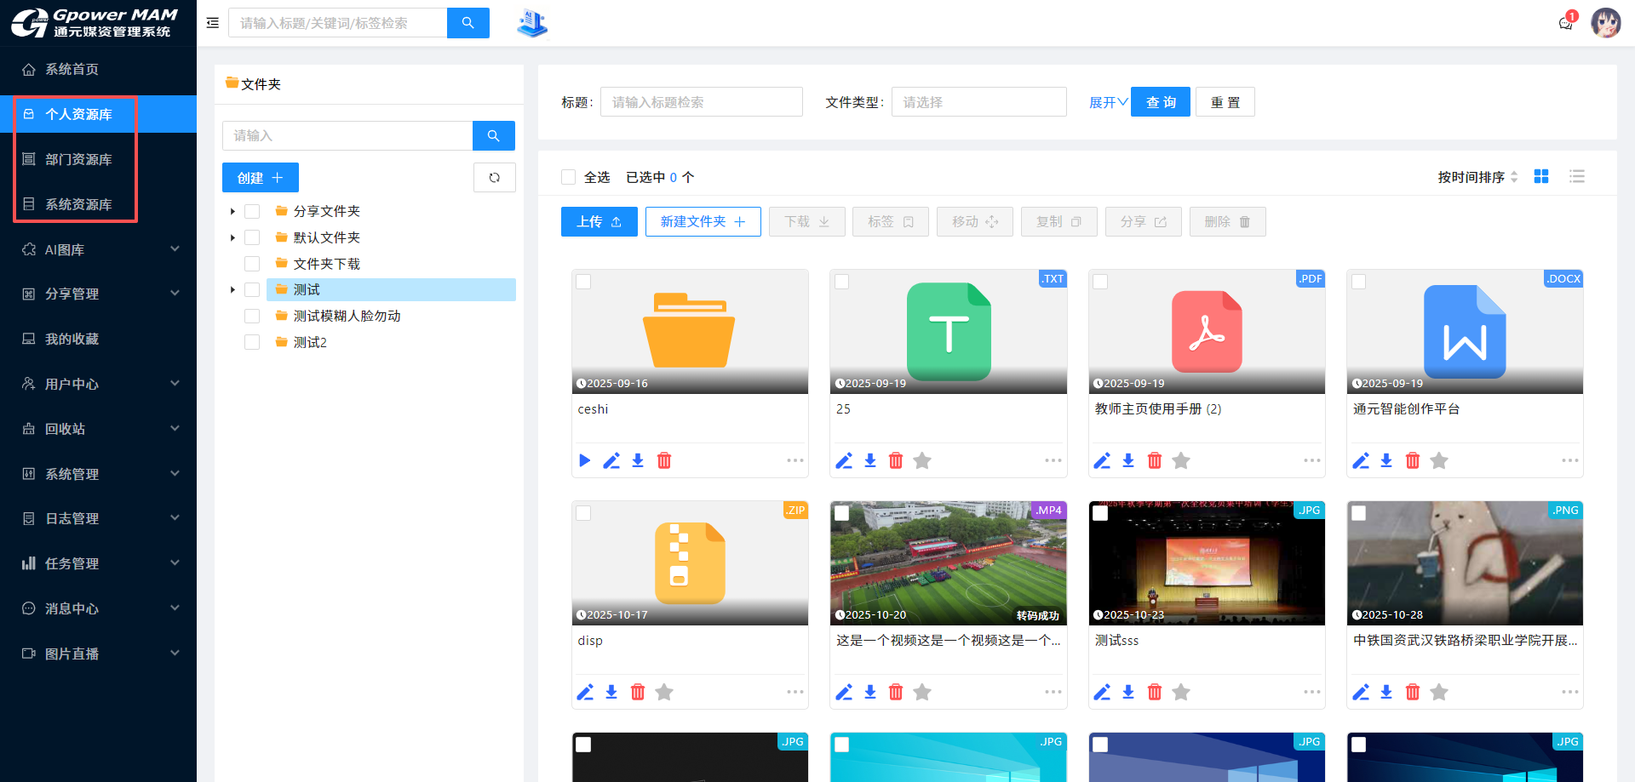The width and height of the screenshot is (1635, 782).
Task: Open the transcoding queue icon beside search
Action: [x=531, y=23]
